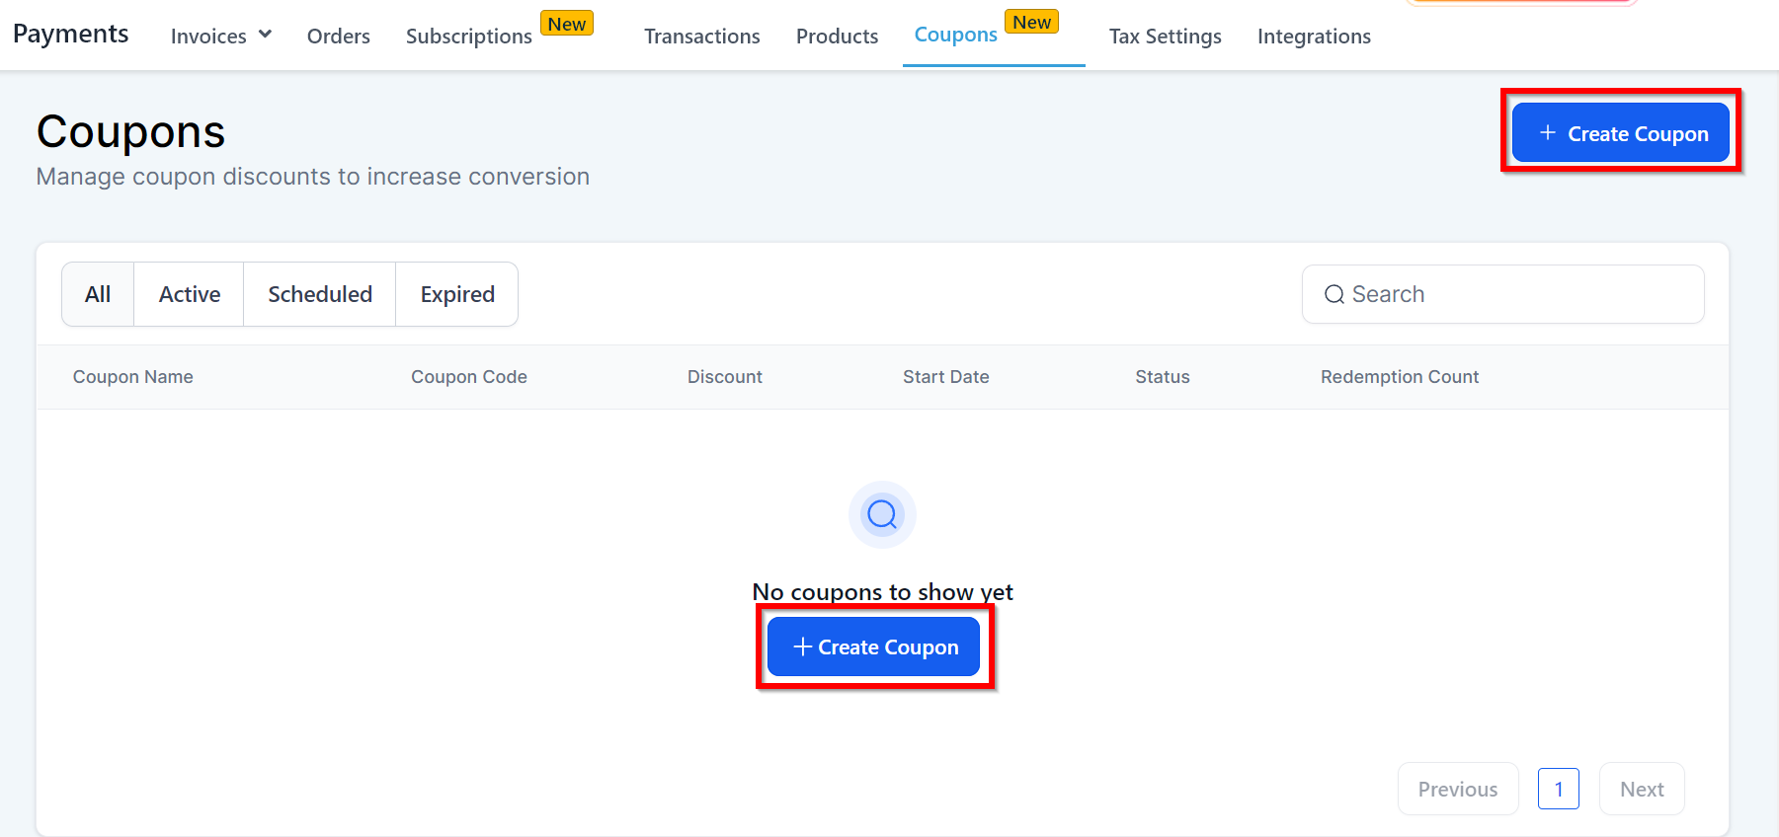This screenshot has width=1779, height=837.
Task: Filter coupons by Active
Action: (x=190, y=294)
